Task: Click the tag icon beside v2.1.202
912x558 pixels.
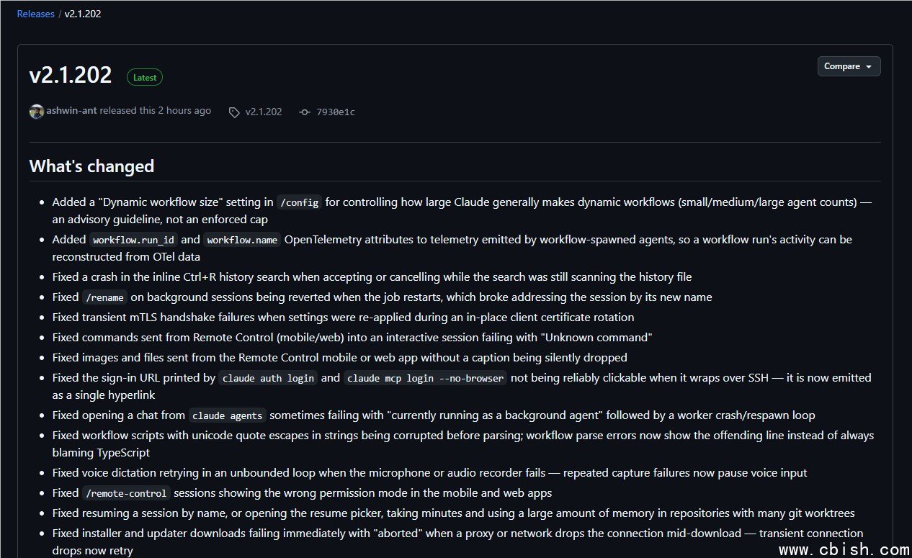Action: 234,112
